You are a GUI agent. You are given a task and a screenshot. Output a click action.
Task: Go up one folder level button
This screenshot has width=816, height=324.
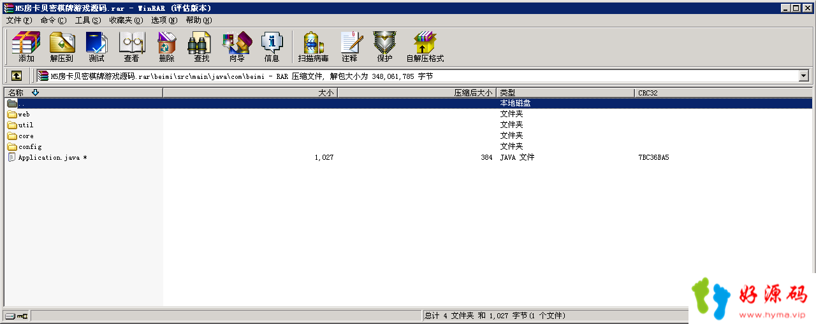point(17,76)
